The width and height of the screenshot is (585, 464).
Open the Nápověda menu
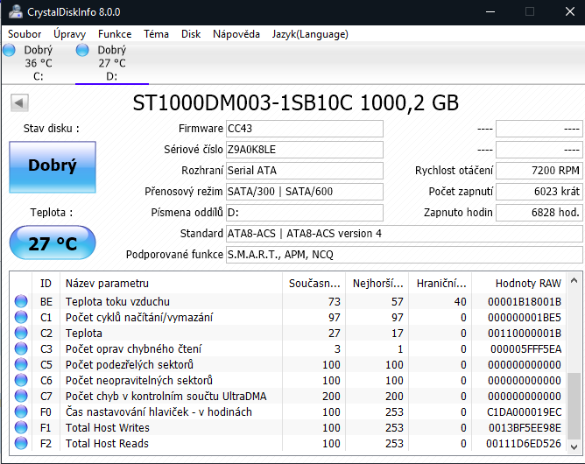[x=236, y=34]
